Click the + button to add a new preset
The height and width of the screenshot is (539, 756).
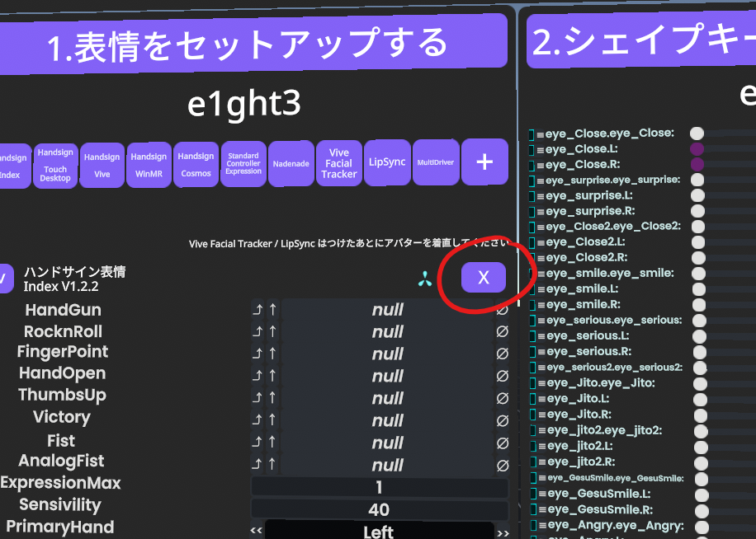click(484, 162)
